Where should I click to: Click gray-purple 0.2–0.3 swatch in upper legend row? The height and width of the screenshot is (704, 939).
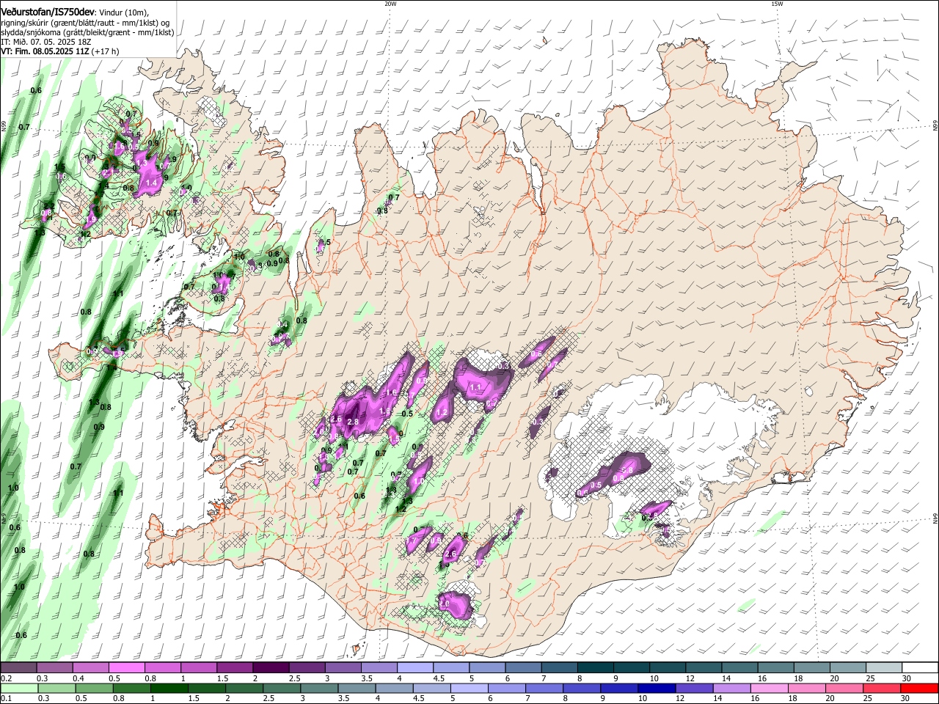[x=18, y=668]
